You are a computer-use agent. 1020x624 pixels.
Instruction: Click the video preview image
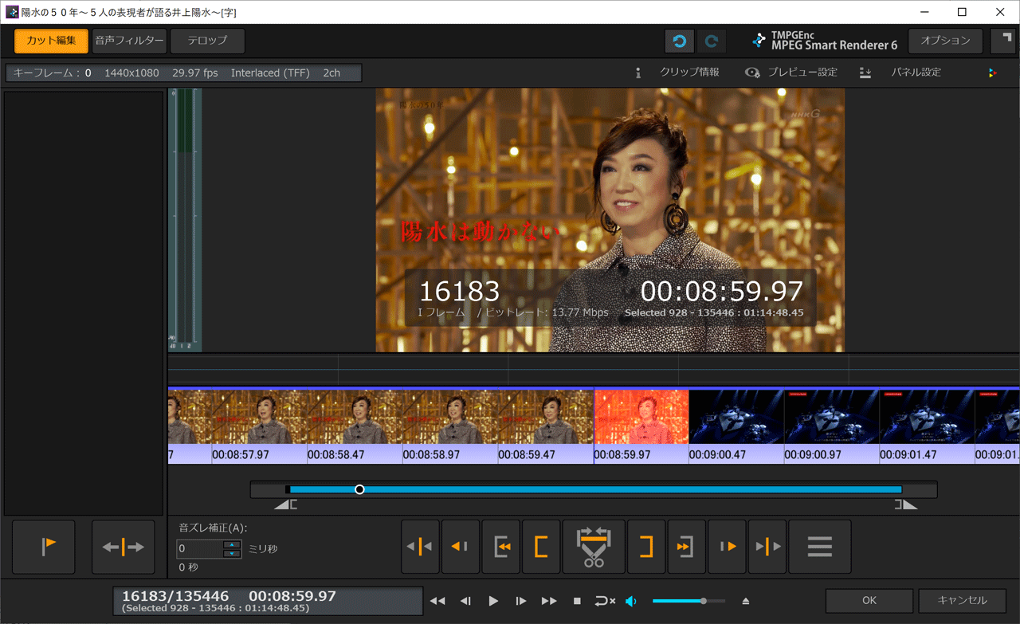[x=610, y=220]
